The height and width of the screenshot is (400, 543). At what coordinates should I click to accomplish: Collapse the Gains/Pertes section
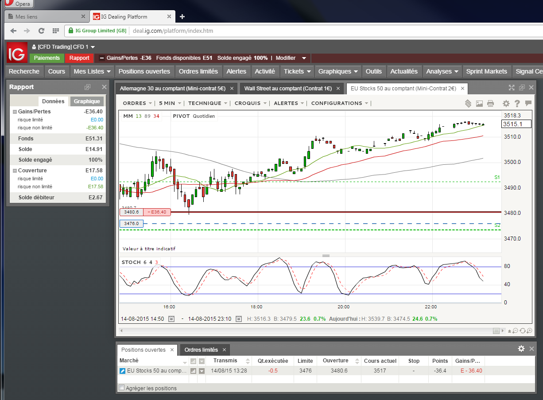pos(15,112)
